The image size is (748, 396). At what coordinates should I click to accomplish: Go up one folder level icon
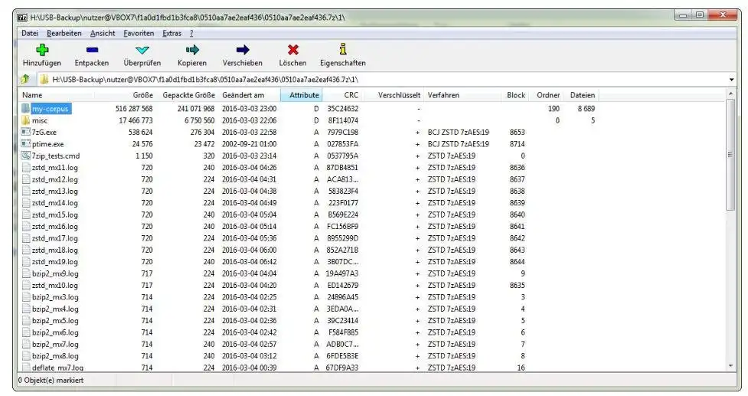coord(24,79)
